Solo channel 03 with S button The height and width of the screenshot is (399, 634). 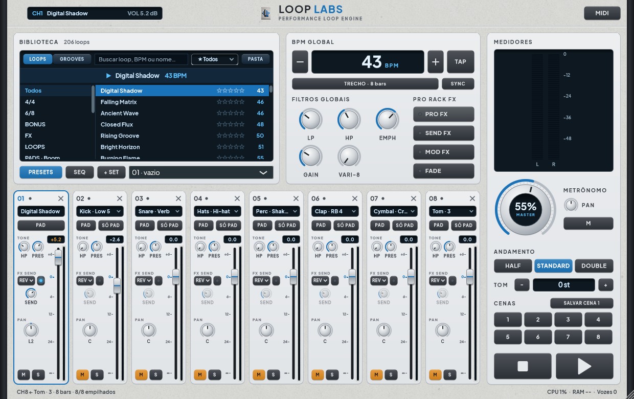(x=156, y=375)
